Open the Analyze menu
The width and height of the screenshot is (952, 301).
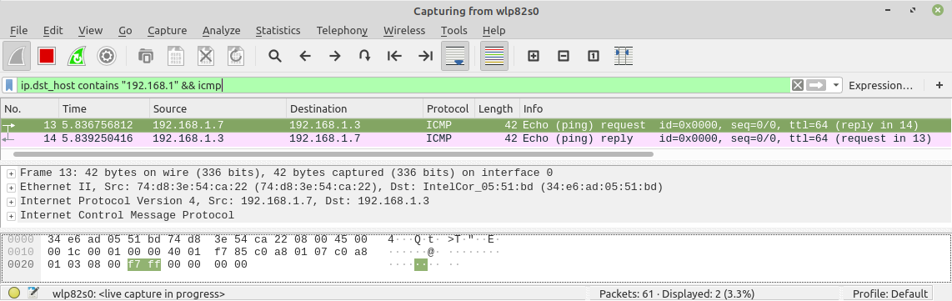pyautogui.click(x=221, y=30)
